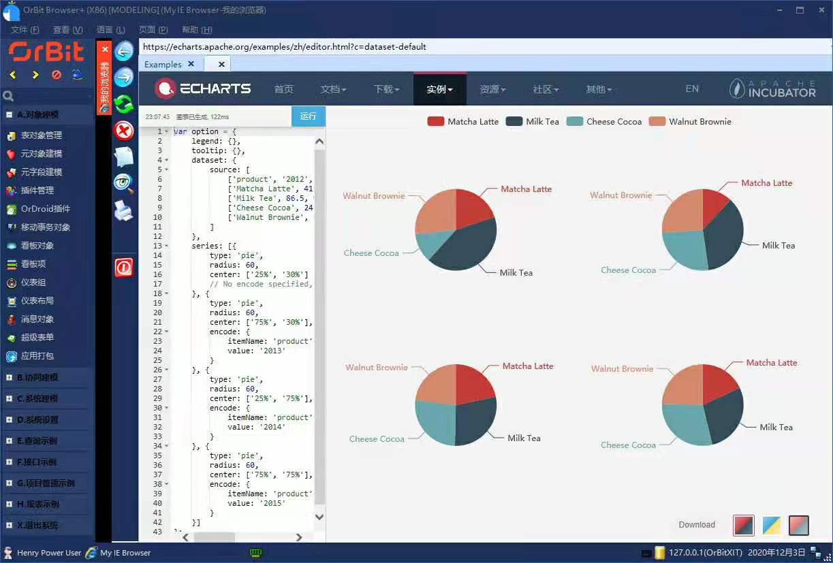Click the yellow right chevron under OrBit logo
The height and width of the screenshot is (563, 833).
35,75
